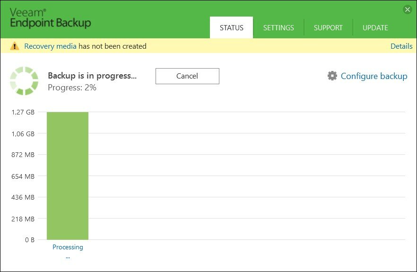The height and width of the screenshot is (272, 417).
Task: Click the '654 MB' axis label
Action: point(23,176)
